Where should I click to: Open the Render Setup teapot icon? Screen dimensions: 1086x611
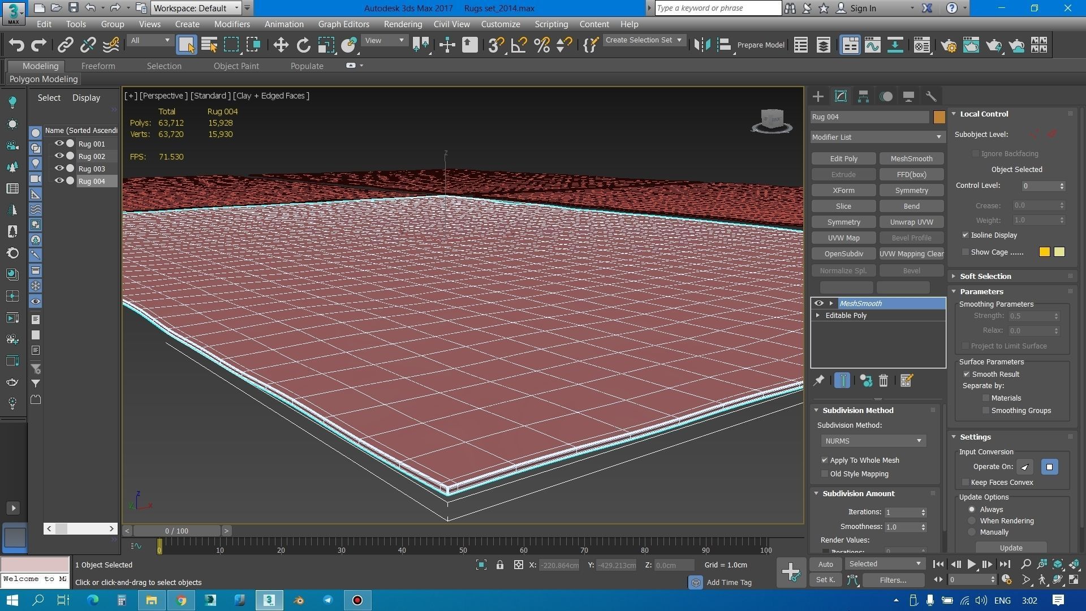[x=949, y=45]
